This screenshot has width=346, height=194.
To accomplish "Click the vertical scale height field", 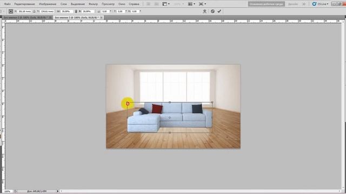I will pos(88,11).
